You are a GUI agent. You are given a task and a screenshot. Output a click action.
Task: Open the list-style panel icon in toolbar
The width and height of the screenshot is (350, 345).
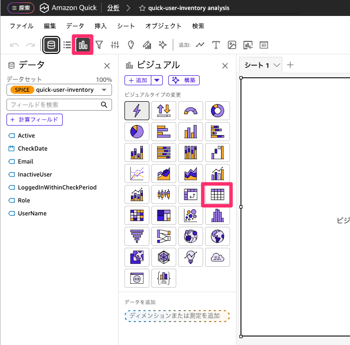coord(67,45)
